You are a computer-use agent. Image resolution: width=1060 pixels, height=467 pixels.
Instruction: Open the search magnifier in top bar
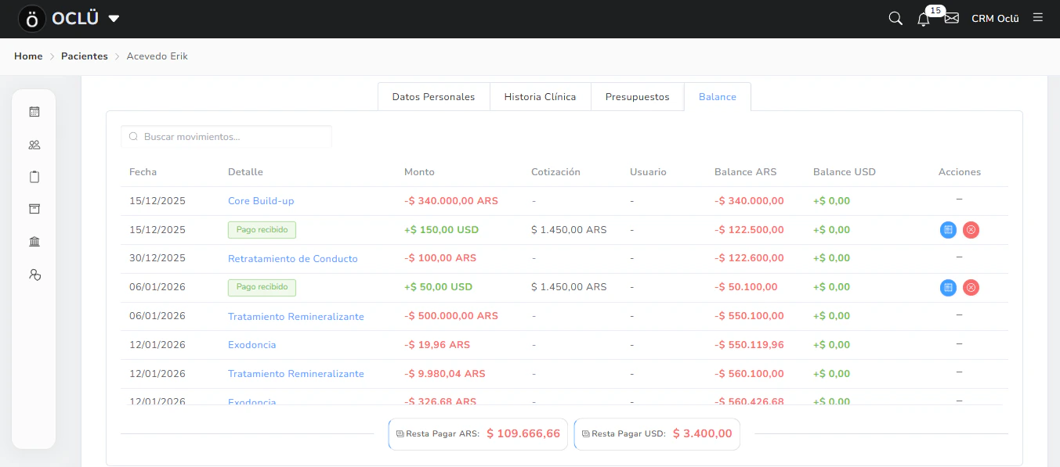895,18
